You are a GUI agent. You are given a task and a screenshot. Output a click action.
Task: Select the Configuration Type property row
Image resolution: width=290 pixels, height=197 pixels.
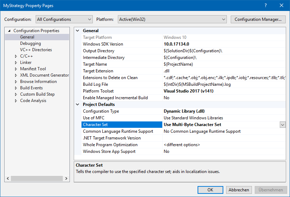click(x=101, y=111)
